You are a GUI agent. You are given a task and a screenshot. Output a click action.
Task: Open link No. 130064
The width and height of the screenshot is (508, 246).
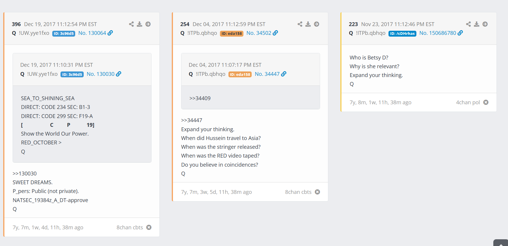[x=92, y=33]
